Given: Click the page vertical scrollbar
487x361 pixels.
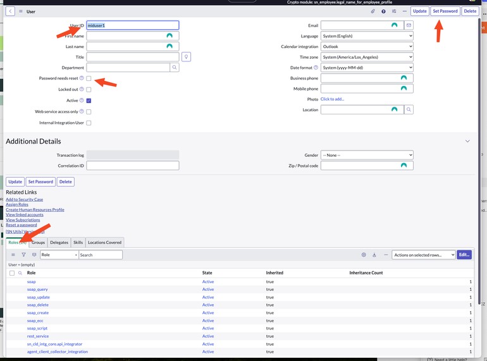Looking at the screenshot, I should (479, 161).
